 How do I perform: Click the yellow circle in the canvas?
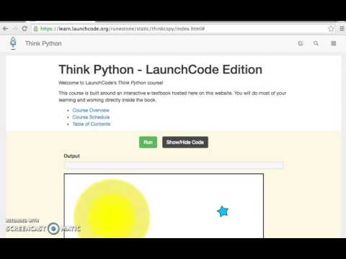[112, 209]
